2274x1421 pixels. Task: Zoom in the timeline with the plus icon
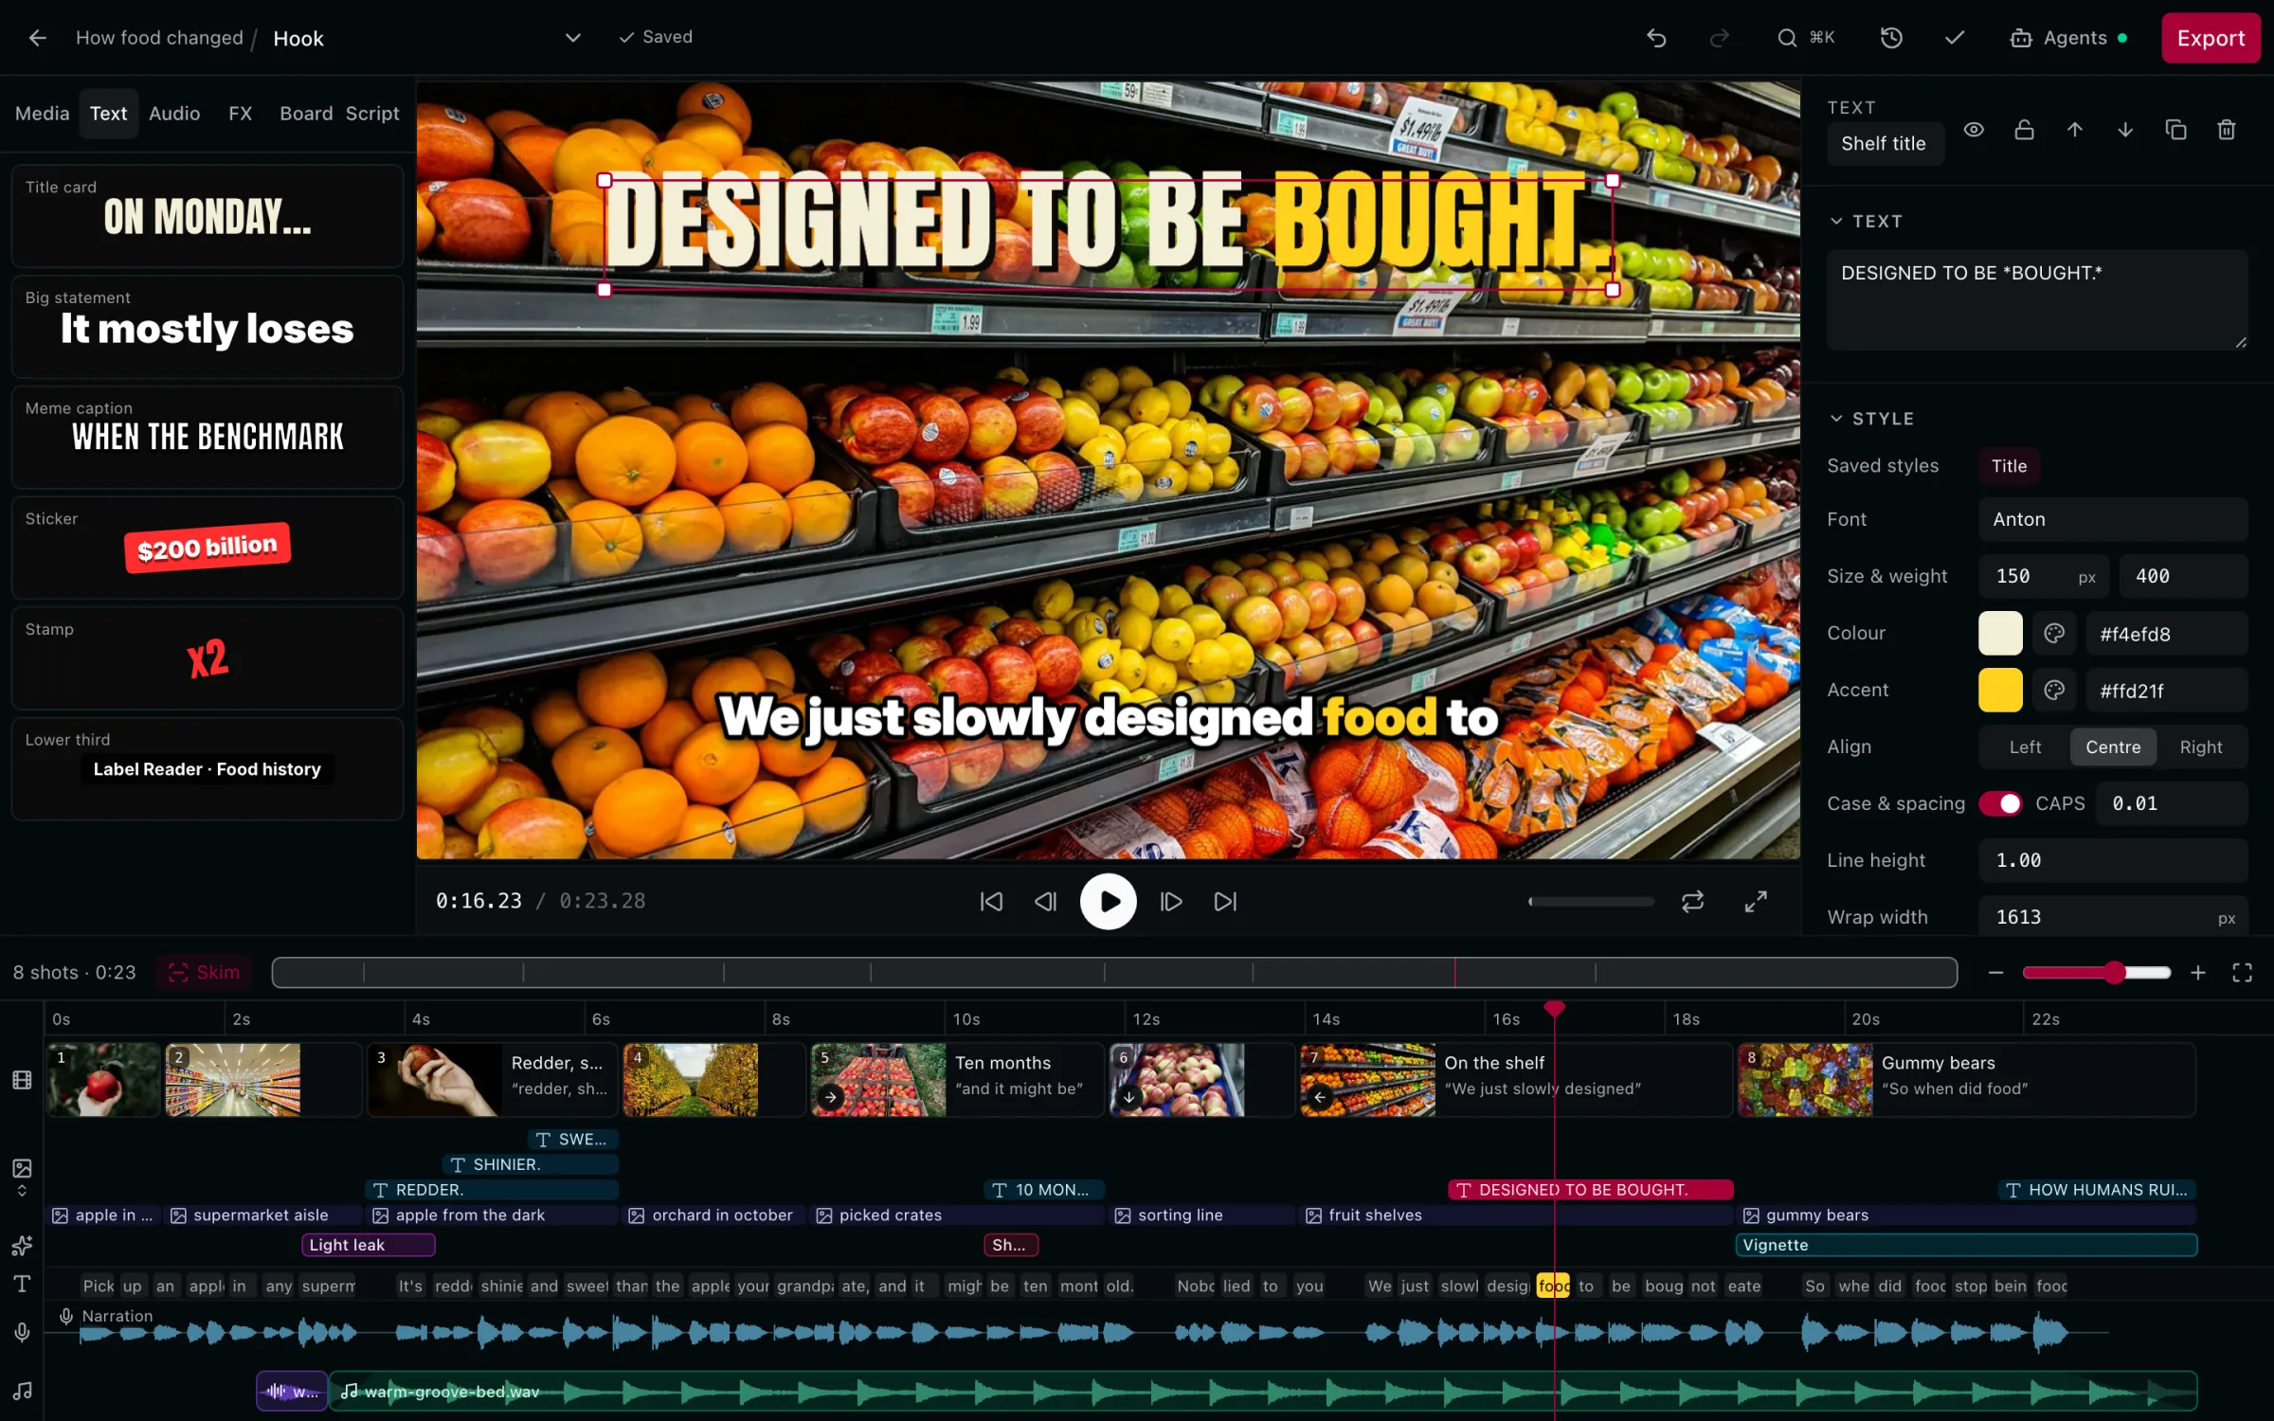point(2198,973)
